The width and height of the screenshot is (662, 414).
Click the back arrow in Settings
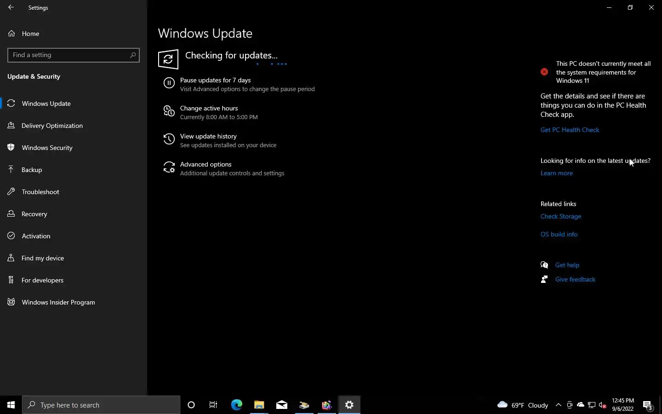(x=11, y=7)
